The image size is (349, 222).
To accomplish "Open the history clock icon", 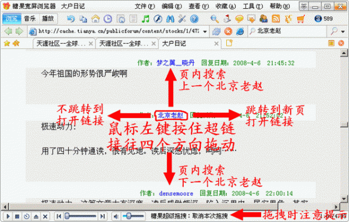I will click(108, 19).
